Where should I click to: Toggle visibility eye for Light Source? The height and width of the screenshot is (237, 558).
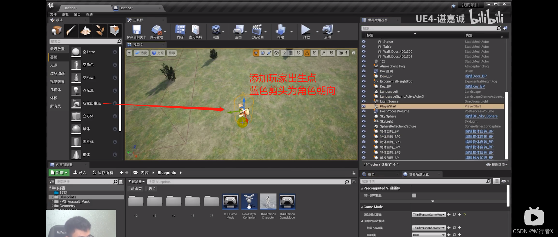coord(364,101)
